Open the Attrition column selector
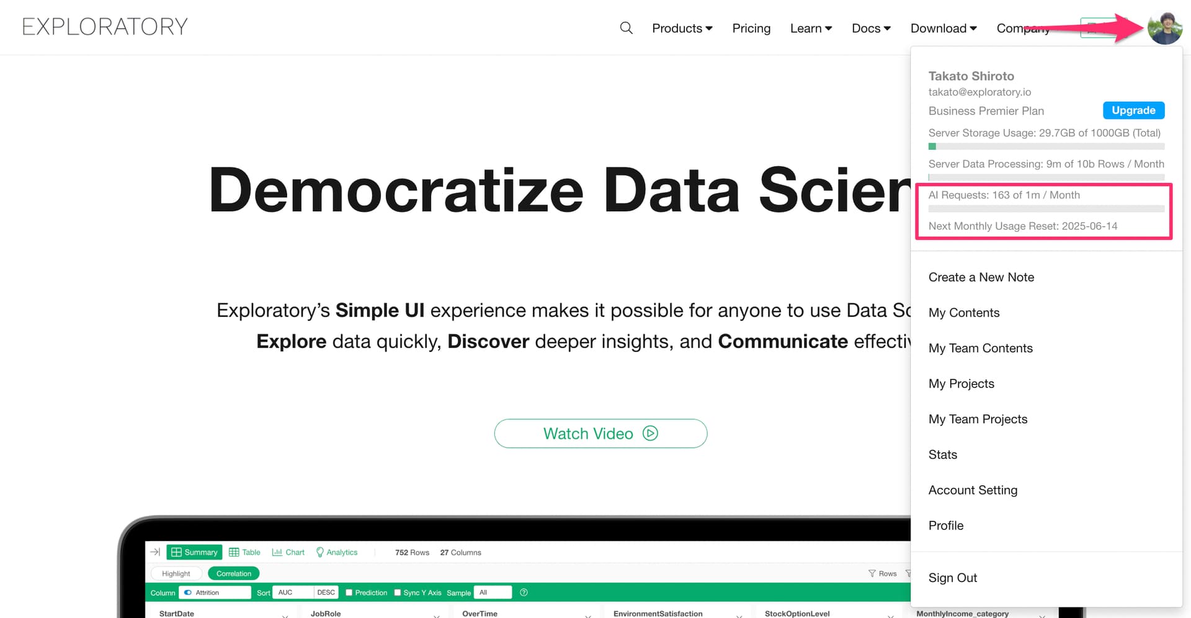Viewport: 1191px width, 618px height. (215, 593)
